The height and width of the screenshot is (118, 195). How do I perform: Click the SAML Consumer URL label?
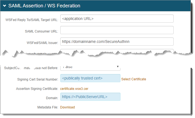click(x=41, y=31)
